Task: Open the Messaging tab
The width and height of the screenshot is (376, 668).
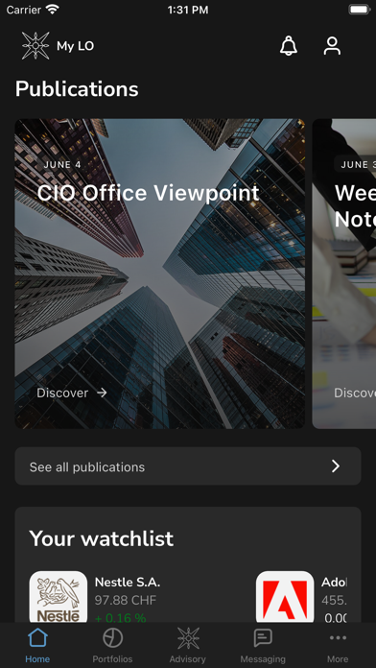Action: [x=263, y=645]
